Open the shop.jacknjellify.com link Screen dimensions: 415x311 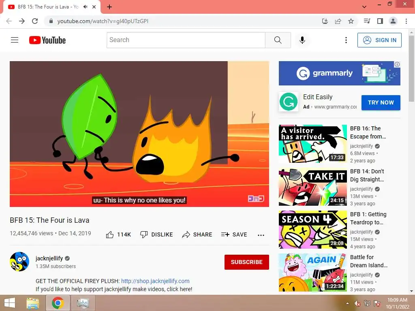click(x=155, y=281)
